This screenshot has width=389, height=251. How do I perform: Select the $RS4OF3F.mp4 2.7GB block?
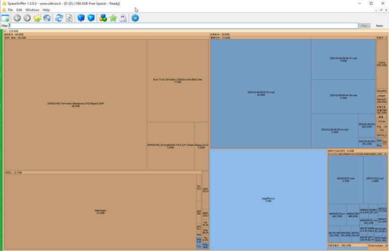coord(346,179)
